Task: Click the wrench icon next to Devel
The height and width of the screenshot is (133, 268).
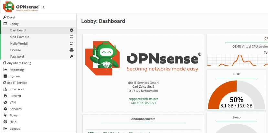Action: [x=5, y=17]
